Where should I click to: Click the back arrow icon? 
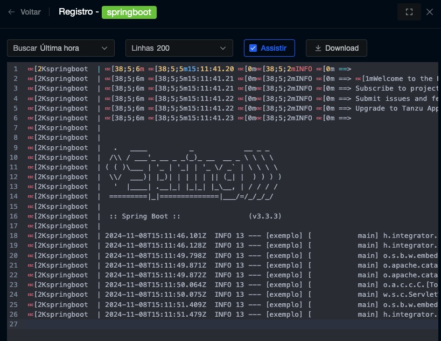[x=11, y=12]
